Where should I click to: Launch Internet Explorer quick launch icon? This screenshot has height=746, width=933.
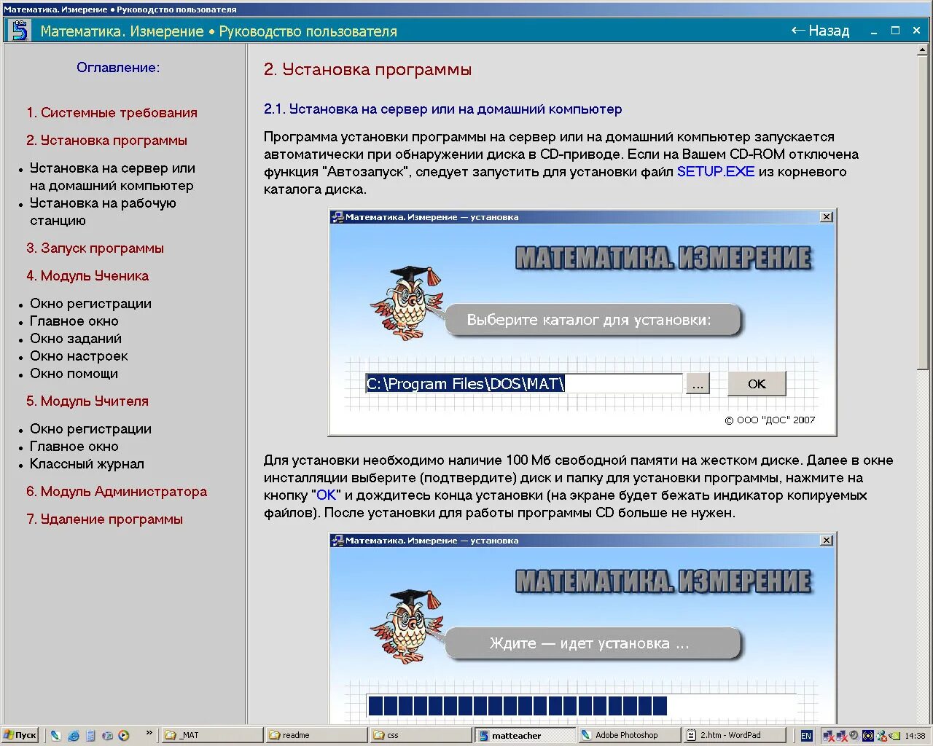(74, 736)
